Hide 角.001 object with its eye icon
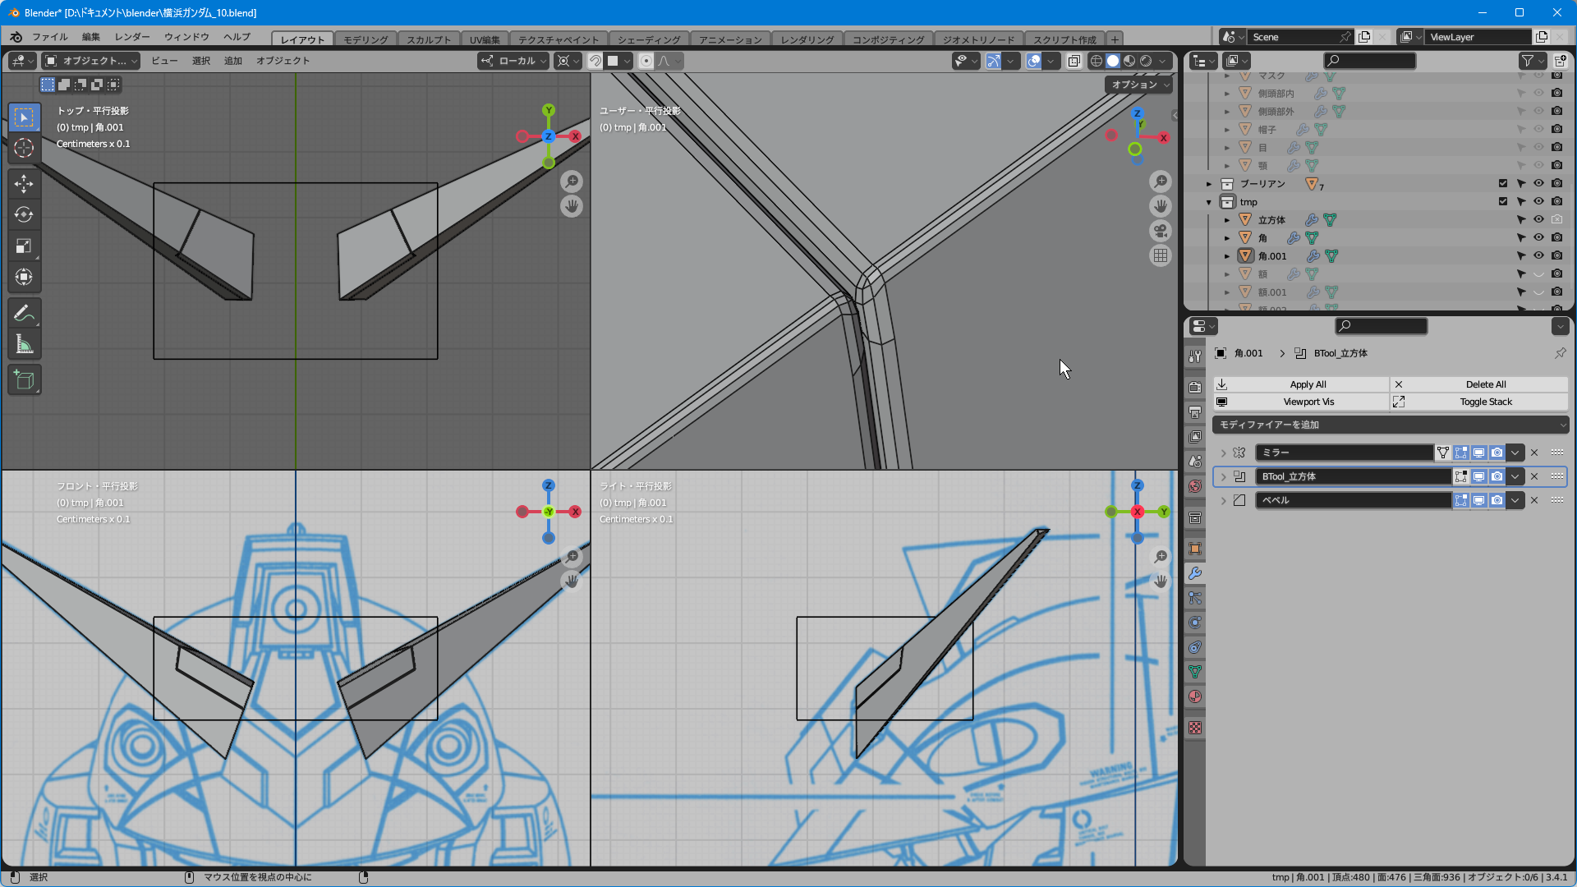This screenshot has width=1577, height=887. pyautogui.click(x=1538, y=255)
